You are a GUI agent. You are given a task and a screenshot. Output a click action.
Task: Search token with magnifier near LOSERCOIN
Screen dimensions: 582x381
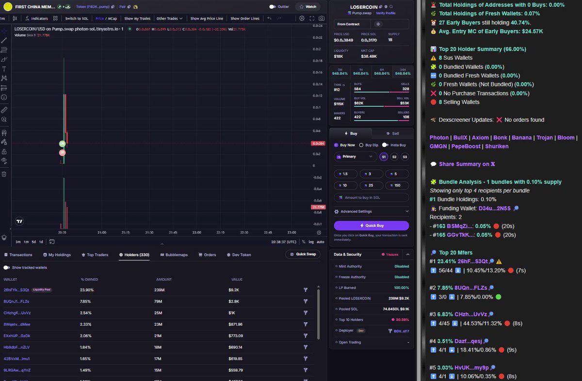391,7
